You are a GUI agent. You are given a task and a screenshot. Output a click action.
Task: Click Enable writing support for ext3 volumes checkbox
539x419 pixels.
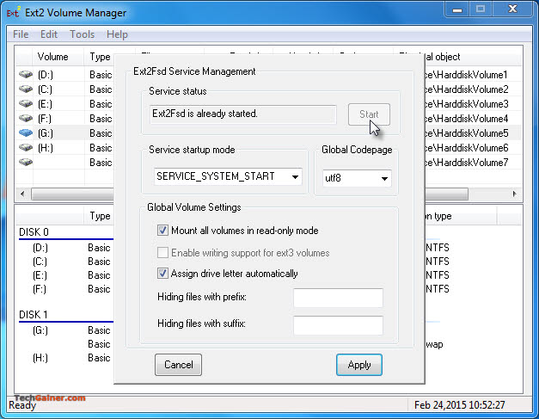click(162, 252)
